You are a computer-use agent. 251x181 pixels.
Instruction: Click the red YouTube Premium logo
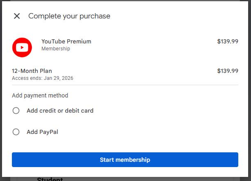[x=22, y=48]
